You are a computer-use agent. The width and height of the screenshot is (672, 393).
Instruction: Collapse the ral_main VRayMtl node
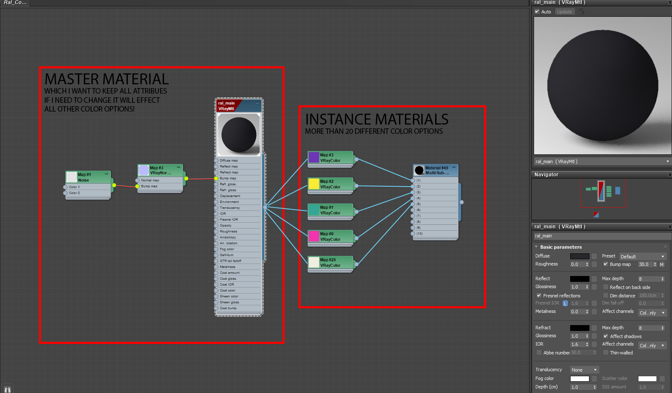point(257,102)
